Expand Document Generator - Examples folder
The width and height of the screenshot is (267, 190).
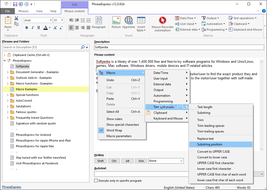8,72
